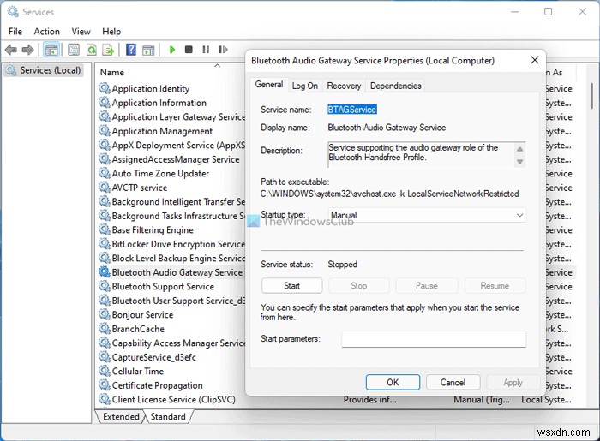Click the Services app icon in title bar

13,12
